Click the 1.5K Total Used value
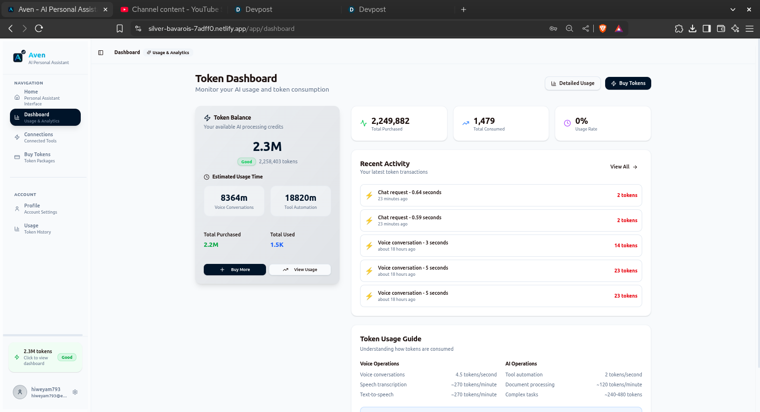Viewport: 760px width, 412px height. pyautogui.click(x=276, y=245)
